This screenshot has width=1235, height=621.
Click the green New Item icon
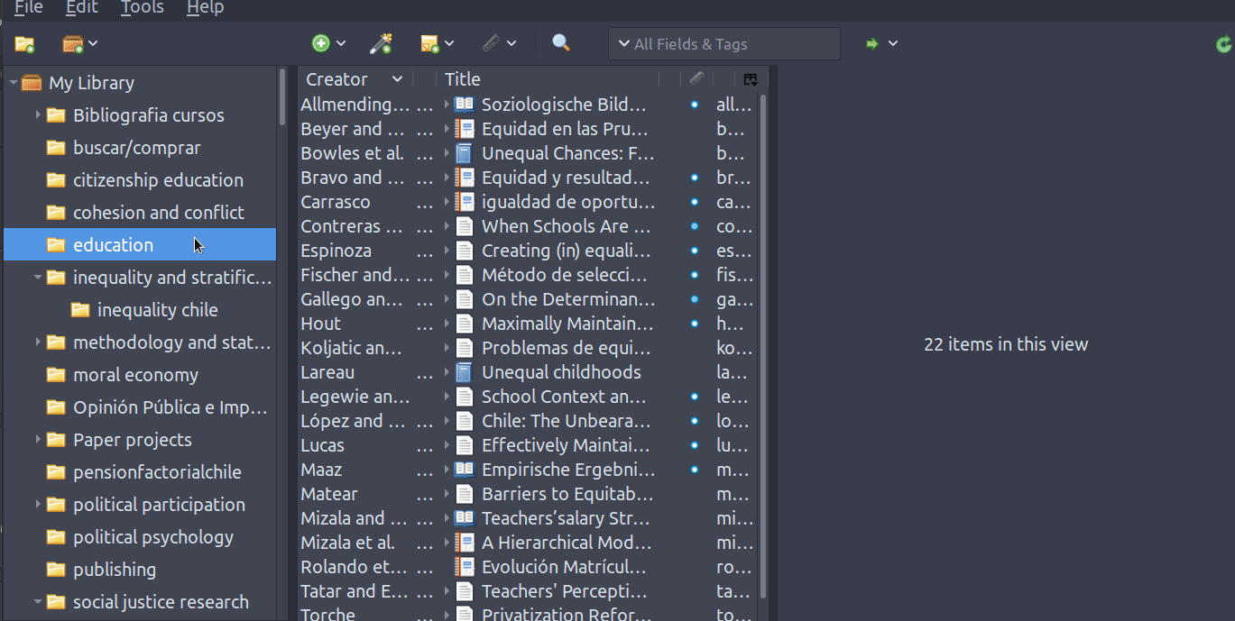(x=321, y=43)
